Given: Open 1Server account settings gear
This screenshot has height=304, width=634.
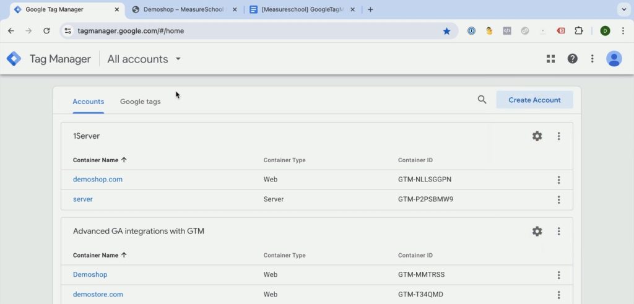Looking at the screenshot, I should [x=537, y=136].
